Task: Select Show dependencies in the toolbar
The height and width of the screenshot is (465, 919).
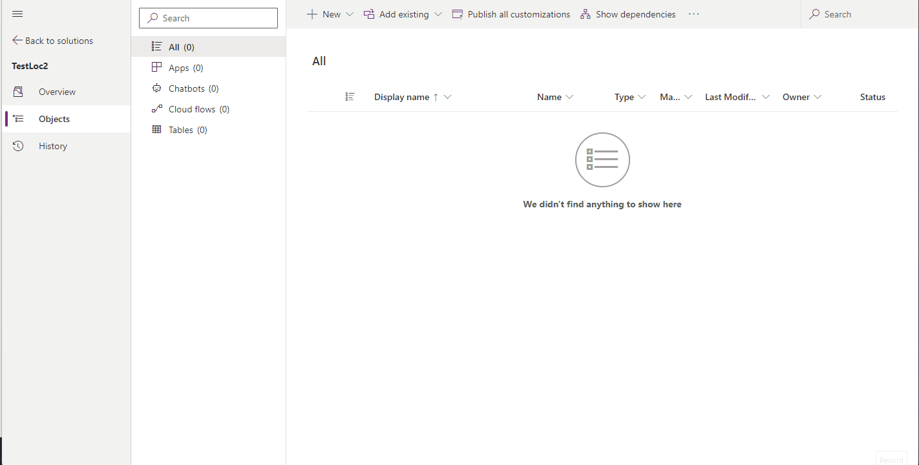Action: point(628,14)
